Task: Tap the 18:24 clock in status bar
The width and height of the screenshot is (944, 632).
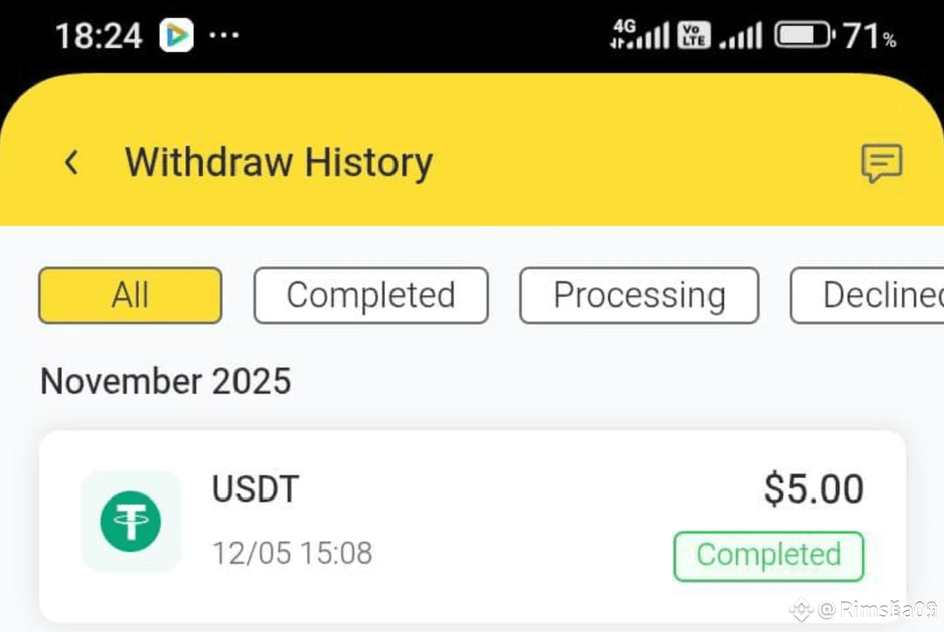Action: tap(99, 36)
